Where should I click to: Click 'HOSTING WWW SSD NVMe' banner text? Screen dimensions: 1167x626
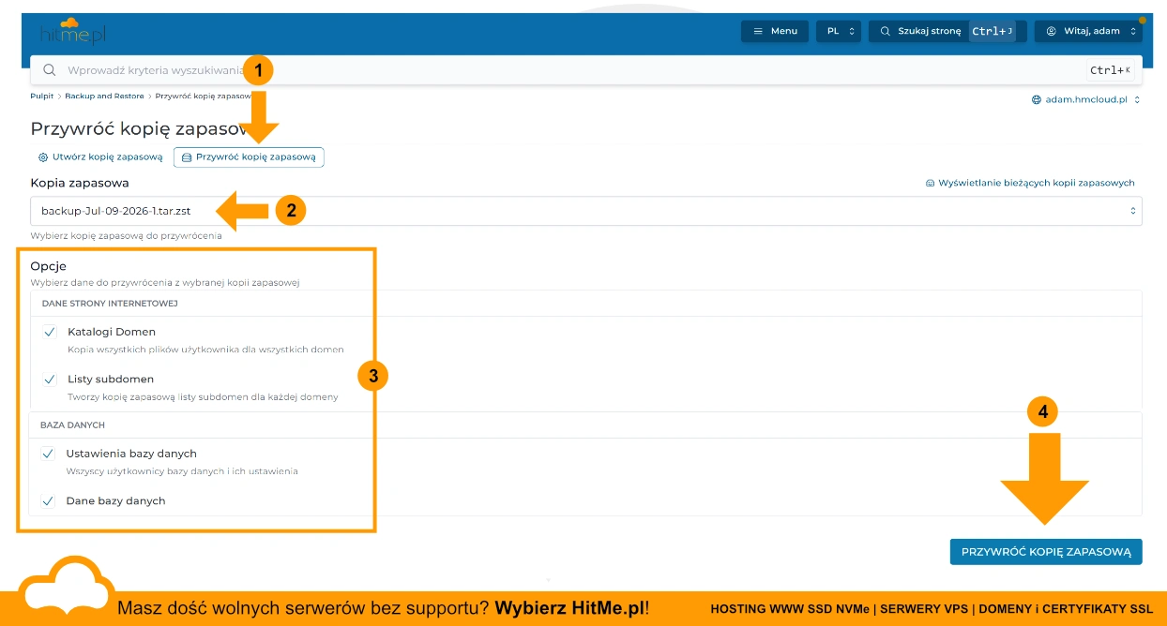point(790,609)
